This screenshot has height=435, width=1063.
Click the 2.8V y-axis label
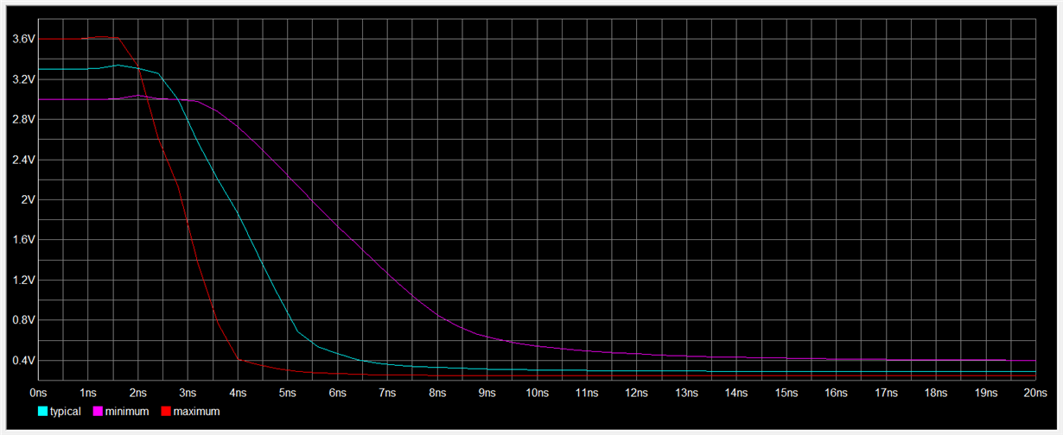[x=23, y=119]
